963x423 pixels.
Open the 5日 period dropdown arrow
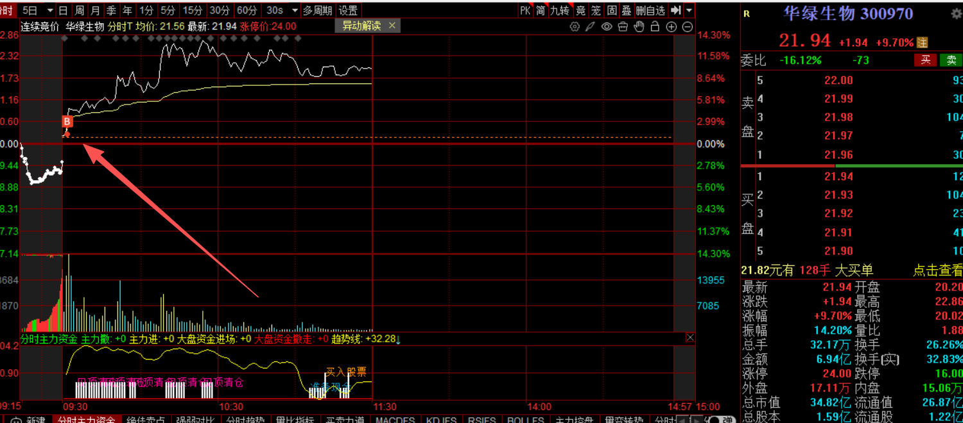pos(49,10)
